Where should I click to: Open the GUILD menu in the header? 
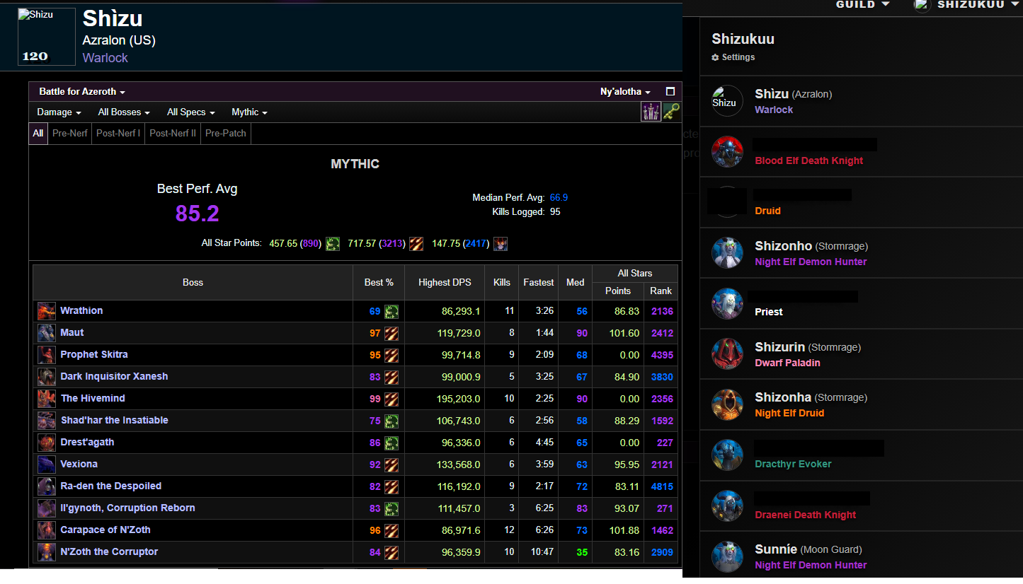[862, 5]
